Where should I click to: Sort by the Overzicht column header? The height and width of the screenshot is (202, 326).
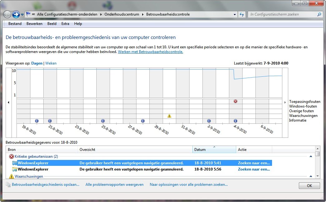pos(135,149)
